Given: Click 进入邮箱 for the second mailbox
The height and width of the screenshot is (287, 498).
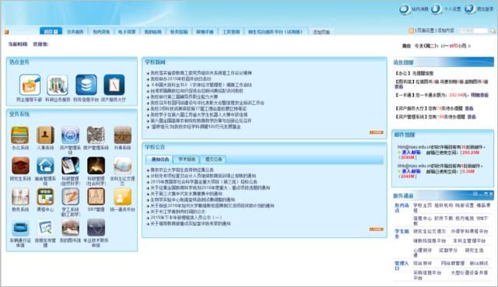Looking at the screenshot, I should [x=412, y=171].
